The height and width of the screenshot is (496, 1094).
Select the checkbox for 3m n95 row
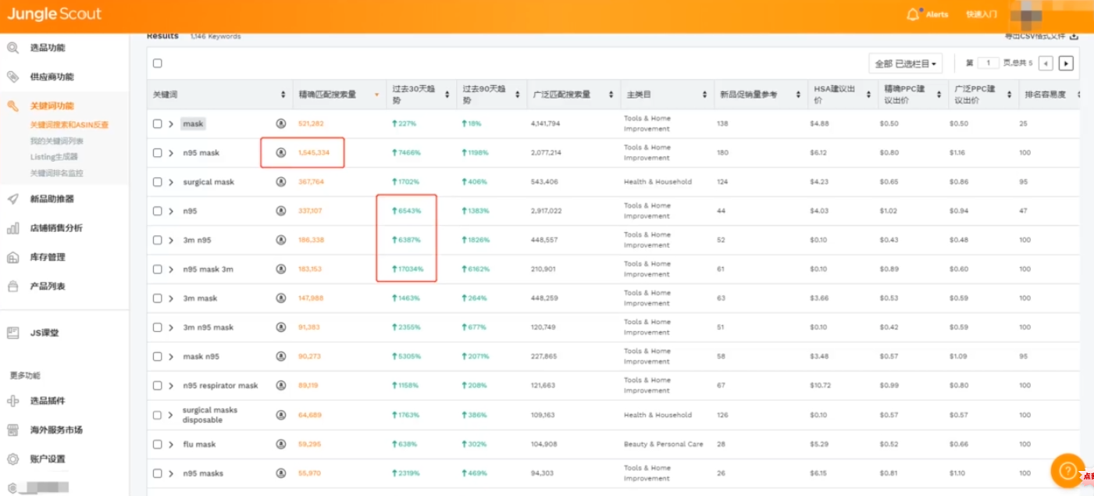[x=158, y=241]
